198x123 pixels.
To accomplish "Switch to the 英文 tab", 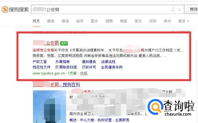I will (x=138, y=21).
